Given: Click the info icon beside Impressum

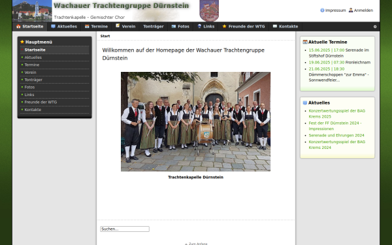Looking at the screenshot, I should [x=322, y=10].
